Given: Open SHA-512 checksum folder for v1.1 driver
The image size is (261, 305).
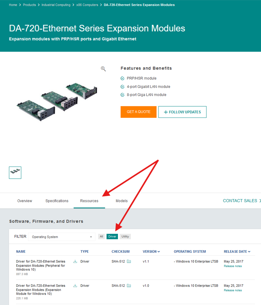Looking at the screenshot, I should pyautogui.click(x=129, y=262).
